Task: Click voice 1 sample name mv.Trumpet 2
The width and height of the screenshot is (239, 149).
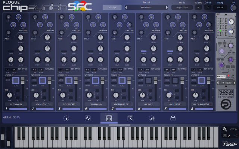Action: tap(16, 104)
